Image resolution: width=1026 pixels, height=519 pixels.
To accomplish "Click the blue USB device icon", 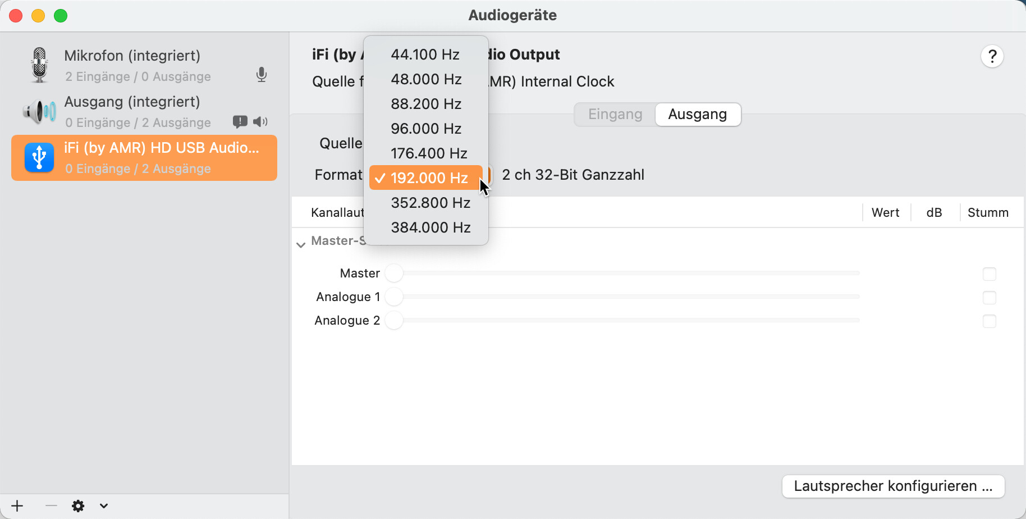I will (x=39, y=158).
